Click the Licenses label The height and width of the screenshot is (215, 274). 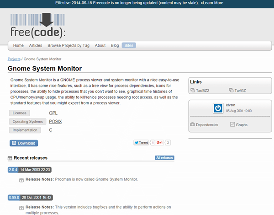tap(19, 113)
